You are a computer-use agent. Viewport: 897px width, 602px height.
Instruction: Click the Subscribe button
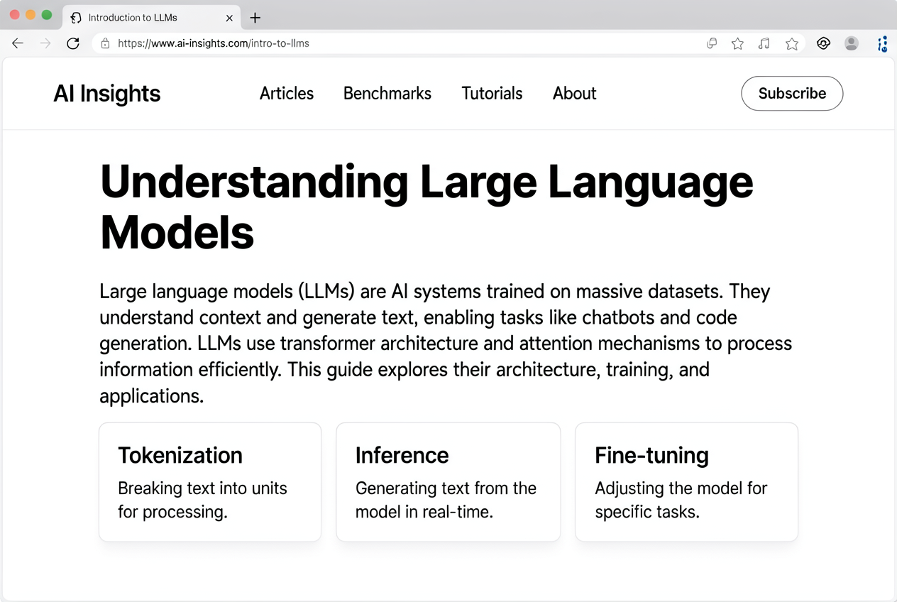[x=792, y=93]
